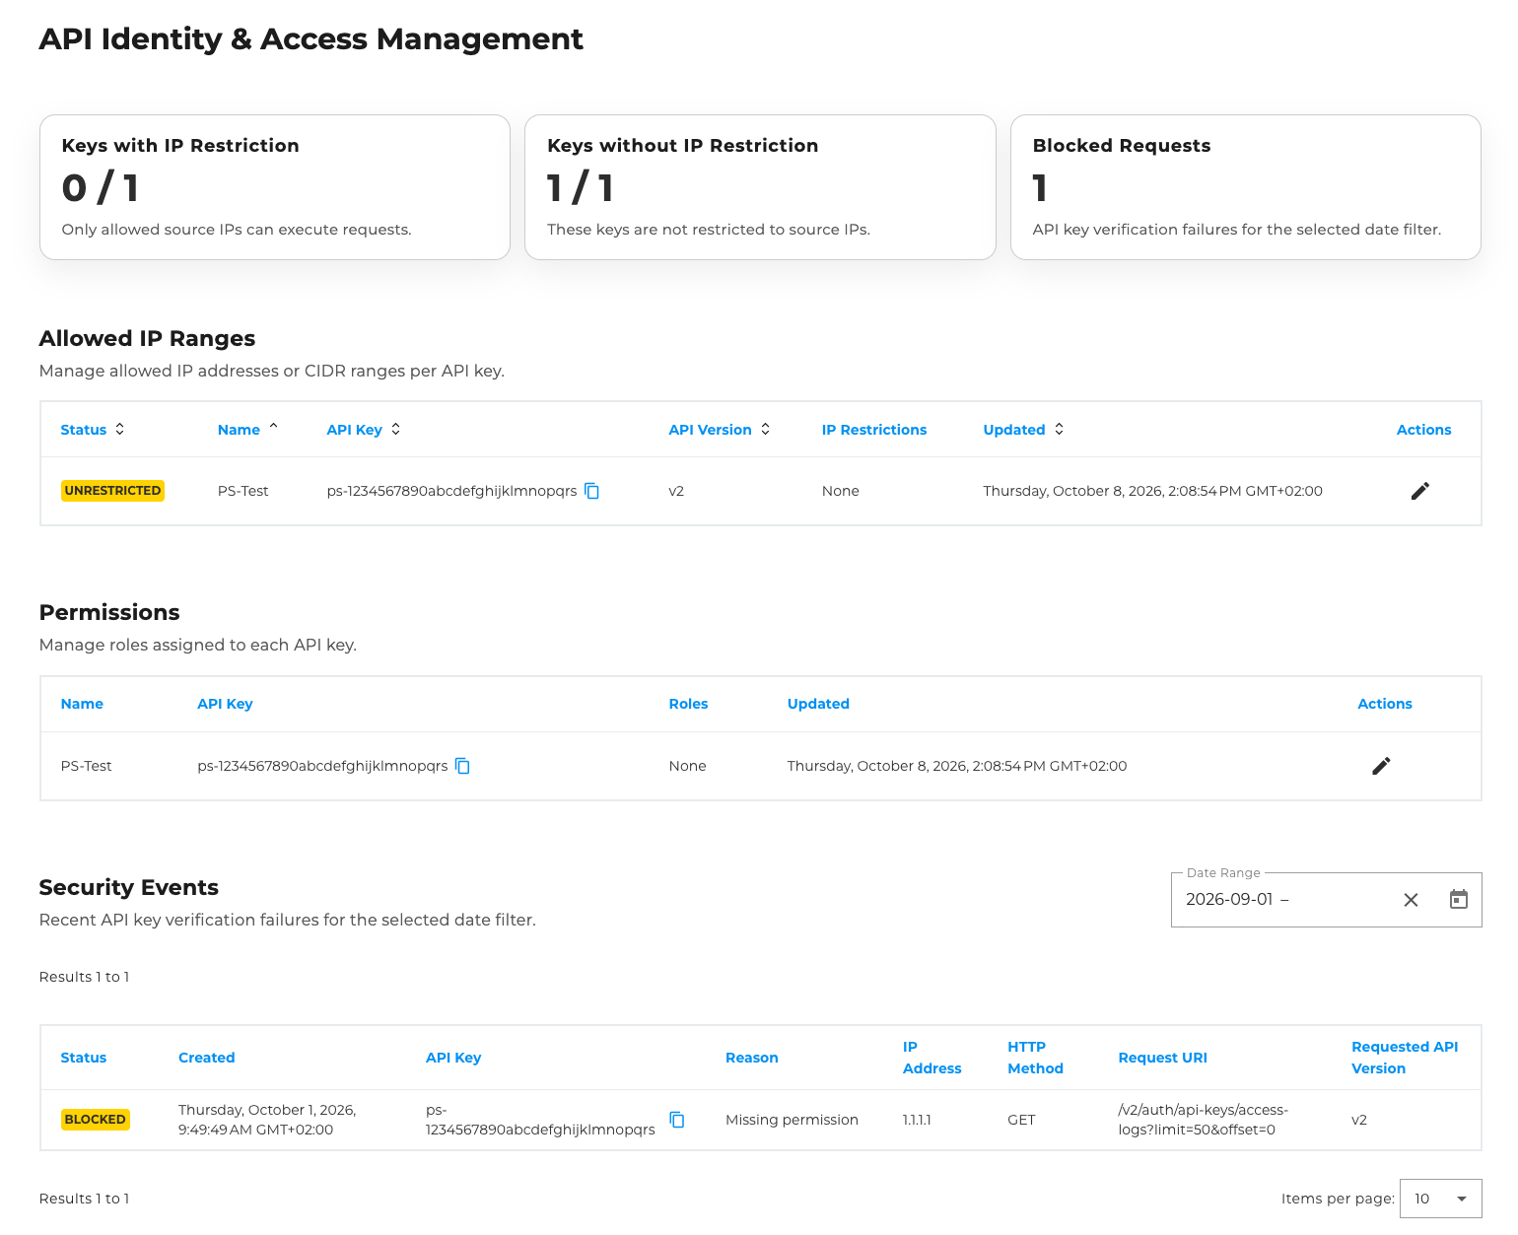
Task: Click Roles column header in Permissions
Action: 688,704
